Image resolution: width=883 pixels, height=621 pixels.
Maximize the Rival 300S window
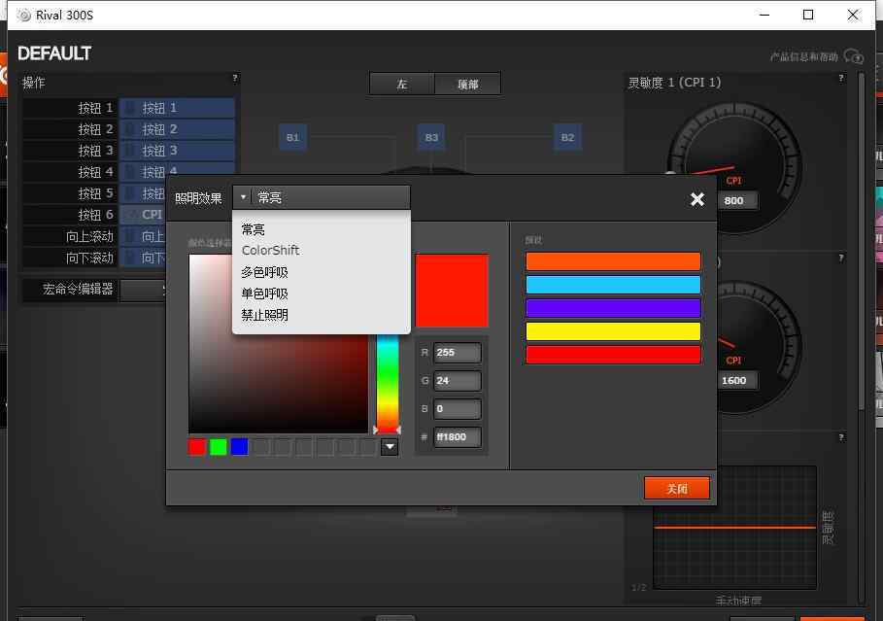(x=808, y=15)
